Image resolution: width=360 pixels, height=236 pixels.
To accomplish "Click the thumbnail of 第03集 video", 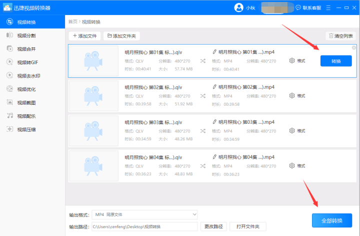I will [x=93, y=131].
